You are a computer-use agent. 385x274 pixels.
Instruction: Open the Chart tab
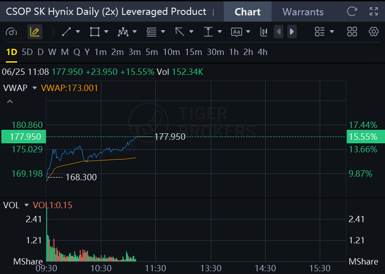(x=247, y=12)
